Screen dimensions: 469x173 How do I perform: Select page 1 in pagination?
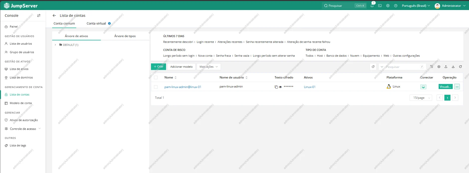point(447,98)
